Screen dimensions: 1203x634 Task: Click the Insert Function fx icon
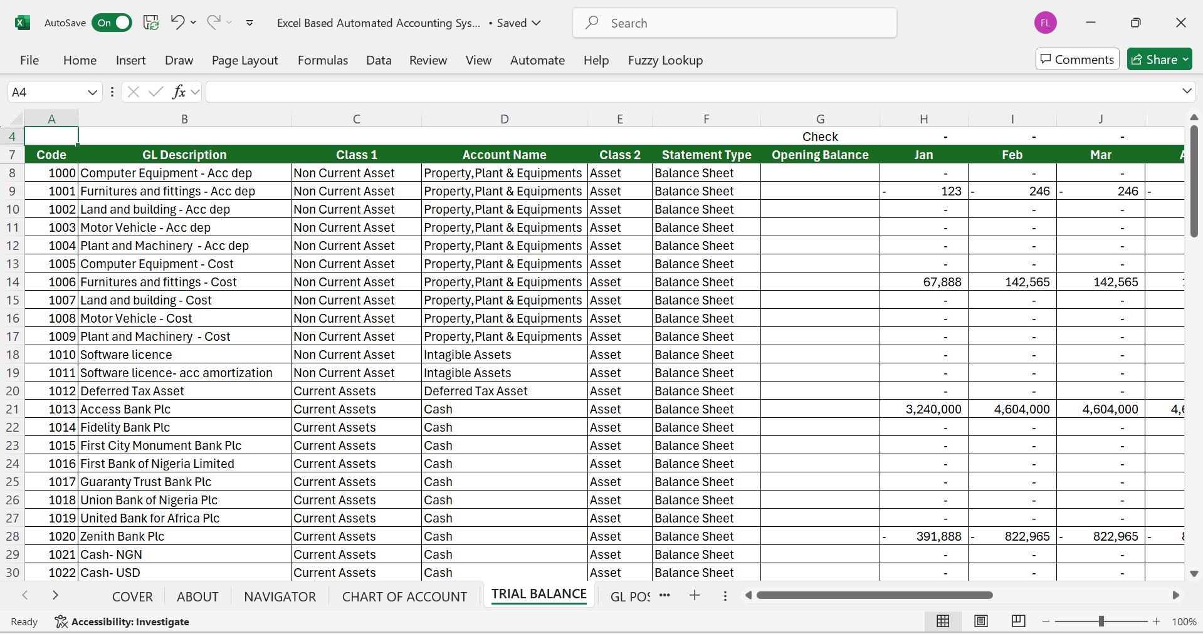pyautogui.click(x=179, y=92)
